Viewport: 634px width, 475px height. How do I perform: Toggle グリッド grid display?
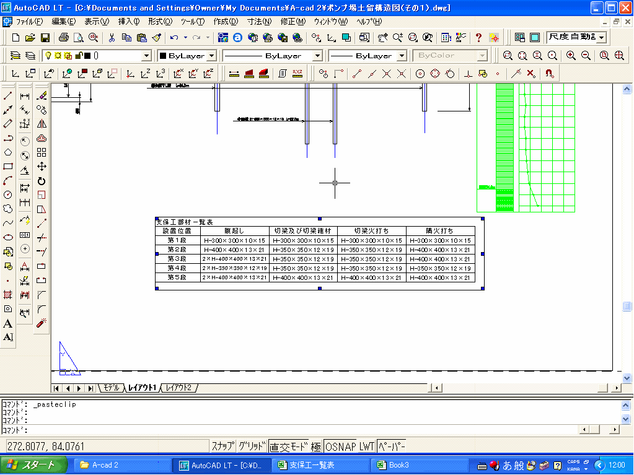point(252,447)
